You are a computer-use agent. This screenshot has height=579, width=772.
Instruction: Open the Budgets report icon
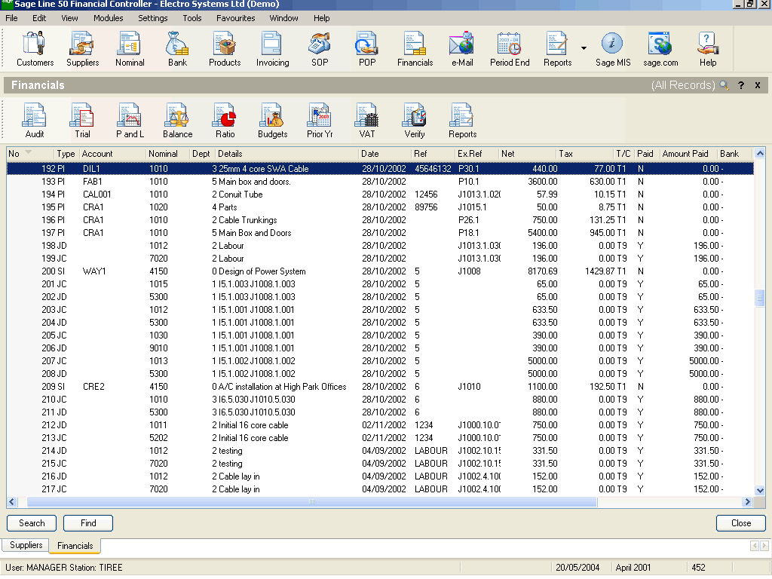pos(272,121)
